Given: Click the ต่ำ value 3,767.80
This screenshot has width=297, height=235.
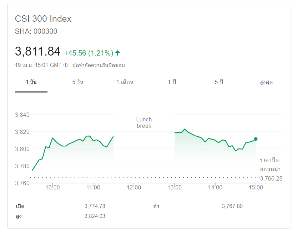Looking at the screenshot, I should tap(232, 206).
